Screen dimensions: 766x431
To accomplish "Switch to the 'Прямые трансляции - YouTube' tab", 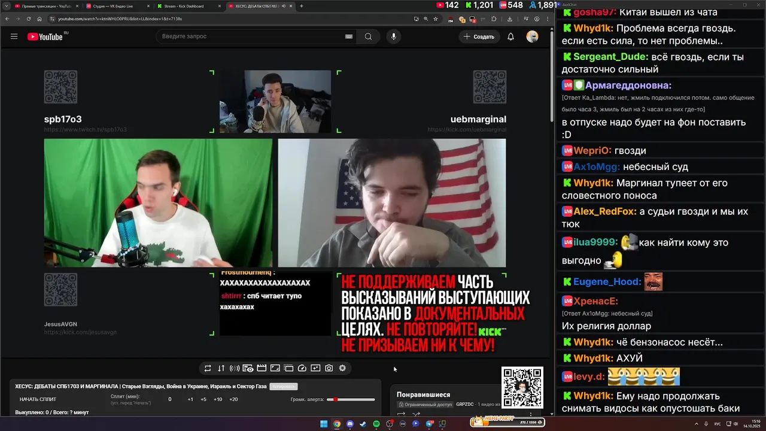I will tap(46, 6).
